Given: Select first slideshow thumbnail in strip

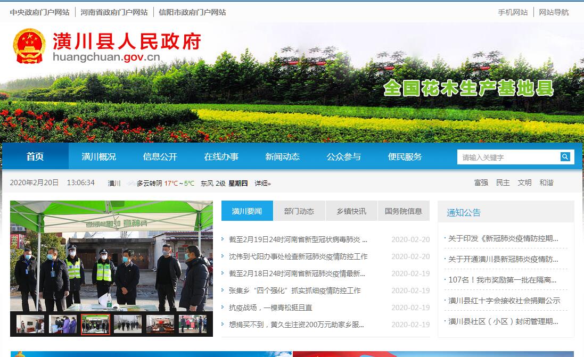Looking at the screenshot, I should tap(30, 324).
